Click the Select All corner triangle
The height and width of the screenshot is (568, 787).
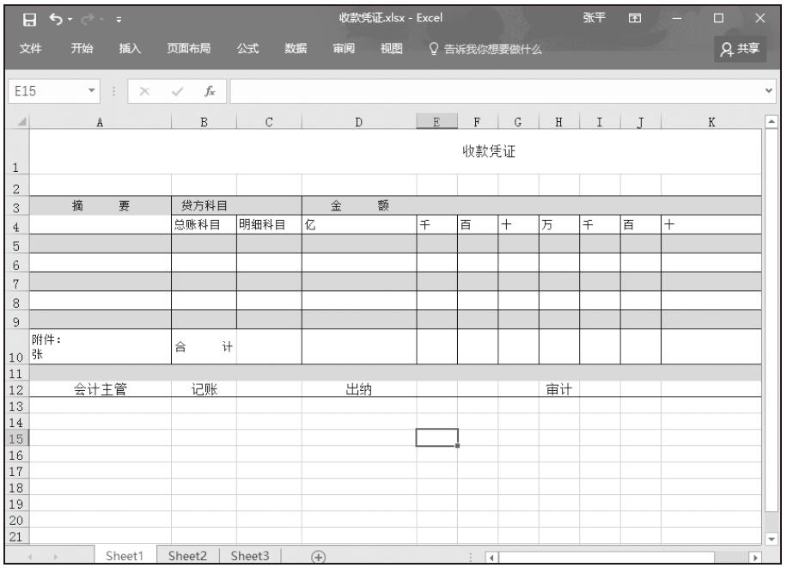pyautogui.click(x=15, y=124)
